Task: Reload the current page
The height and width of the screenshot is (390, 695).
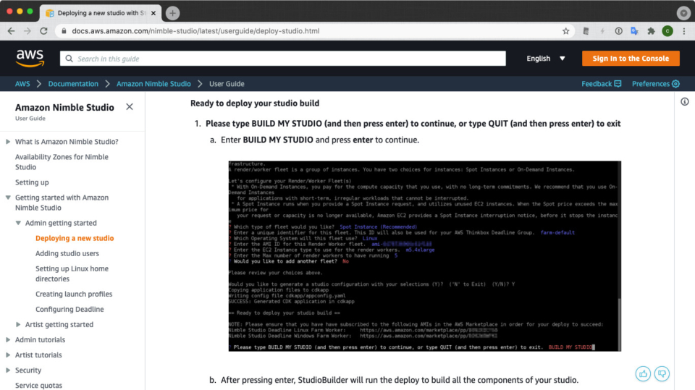Action: tap(43, 31)
